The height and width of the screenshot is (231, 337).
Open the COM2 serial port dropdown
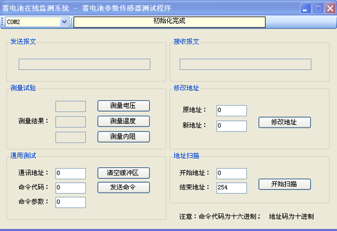pos(63,21)
